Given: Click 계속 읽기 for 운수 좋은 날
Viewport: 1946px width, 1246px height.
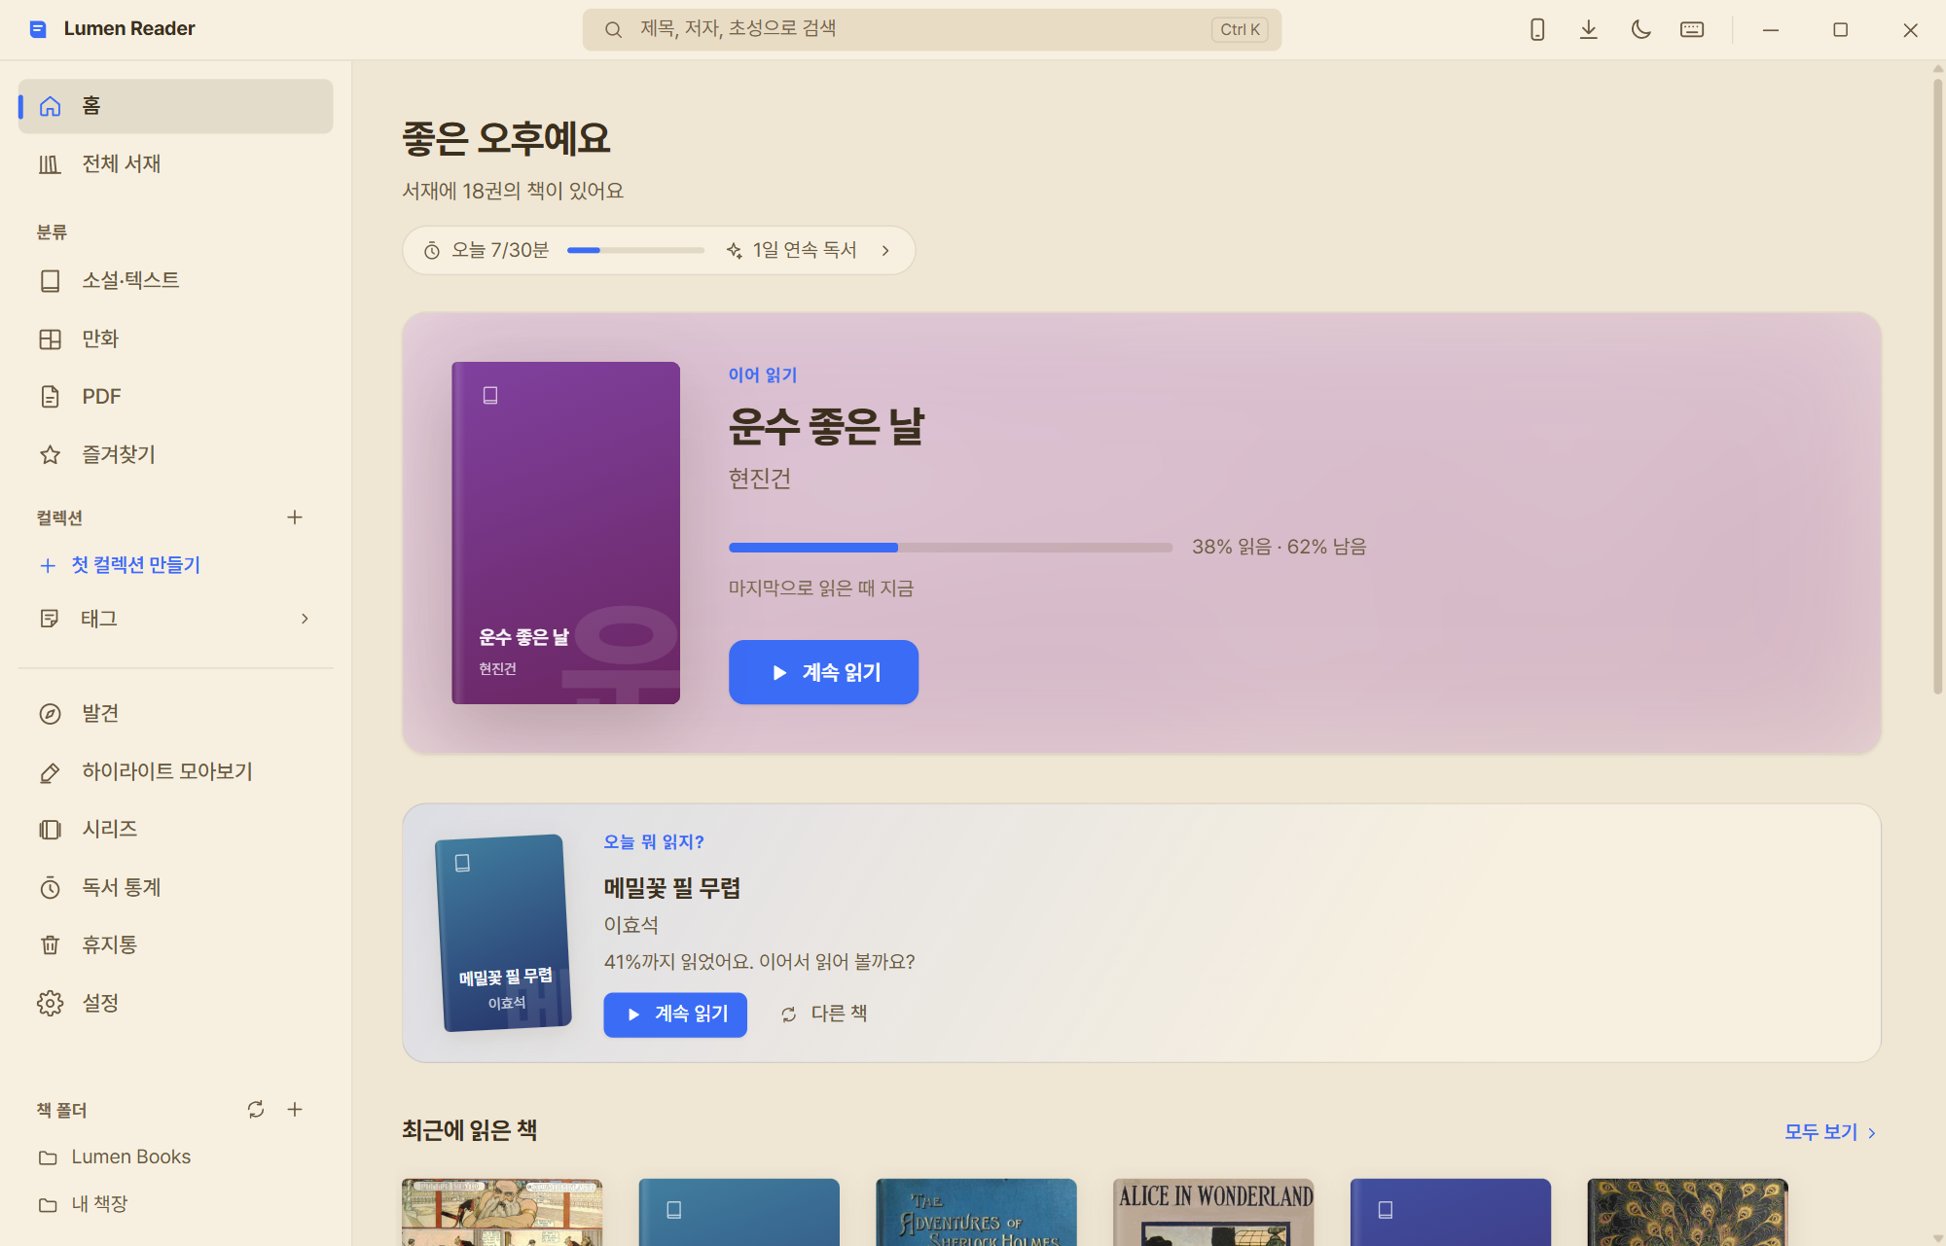Looking at the screenshot, I should 823,672.
